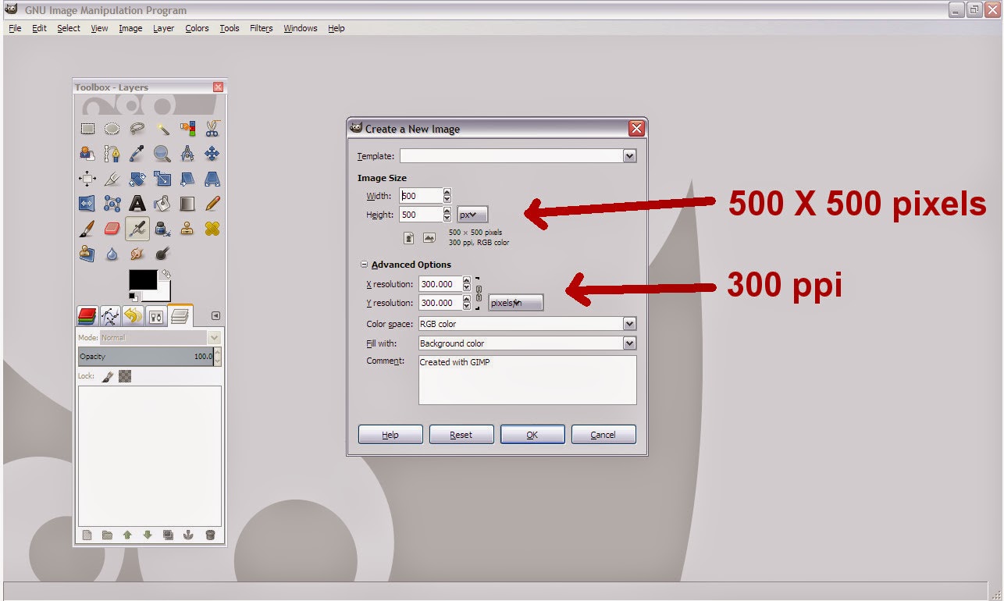This screenshot has height=601, width=1004.
Task: Cancel the Create a New Image dialog
Action: click(x=603, y=435)
